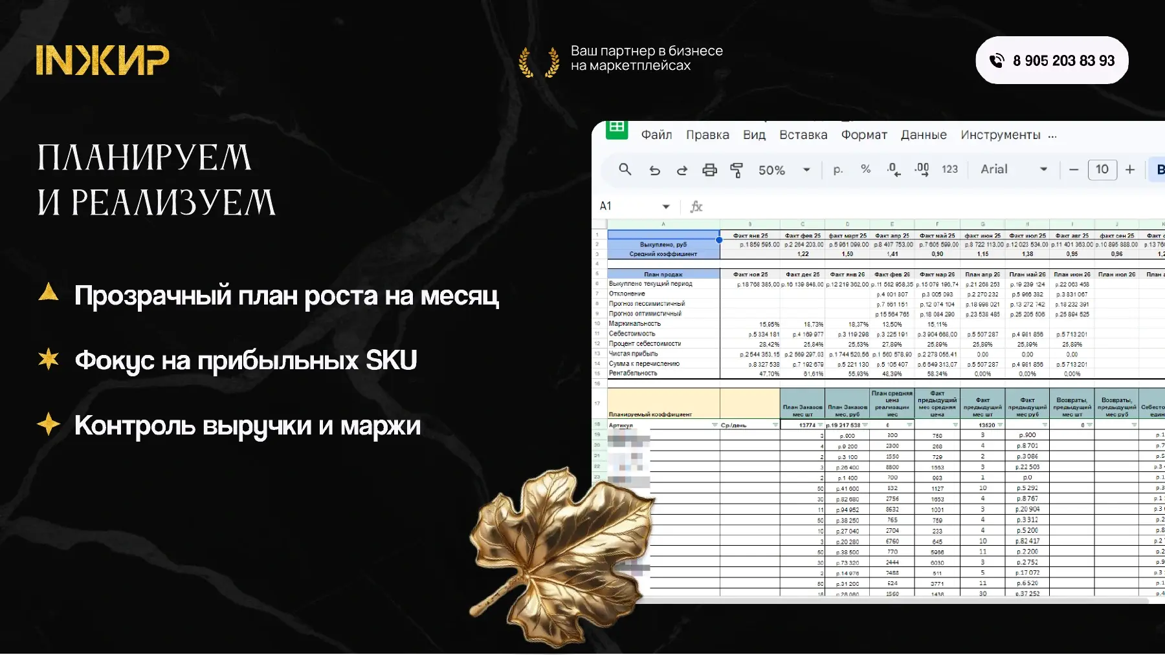Select the Выкуплено, руб cell
The width and height of the screenshot is (1165, 655).
pos(663,244)
